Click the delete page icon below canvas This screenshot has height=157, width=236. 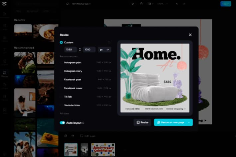pyautogui.click(x=73, y=136)
